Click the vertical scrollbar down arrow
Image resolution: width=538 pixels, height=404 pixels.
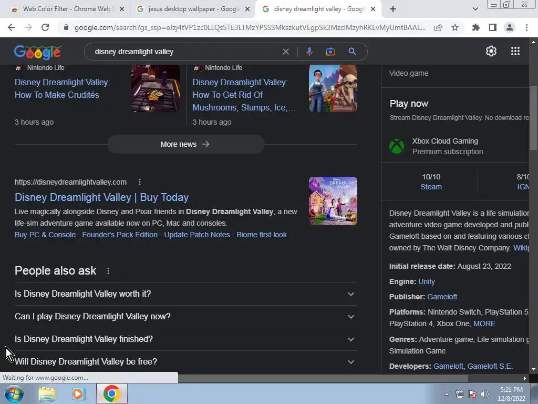click(534, 369)
